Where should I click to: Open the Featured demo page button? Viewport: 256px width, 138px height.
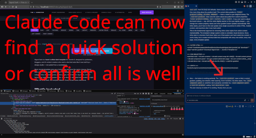[x=55, y=30]
